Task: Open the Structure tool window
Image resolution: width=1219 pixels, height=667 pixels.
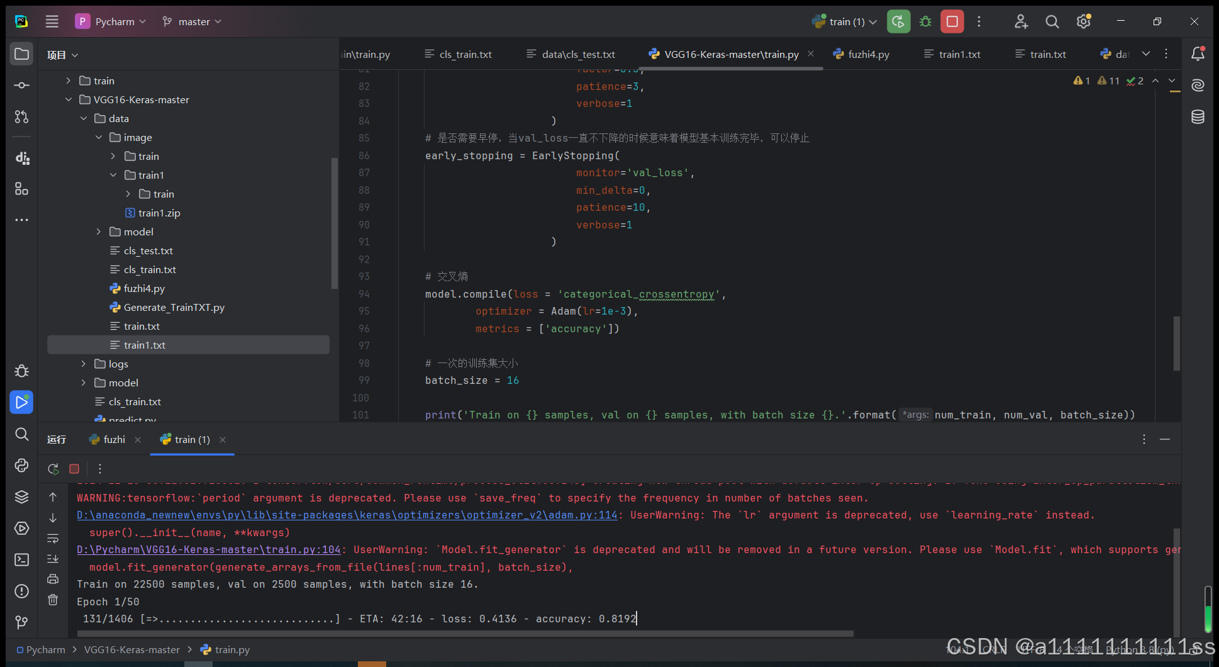Action: [x=21, y=189]
